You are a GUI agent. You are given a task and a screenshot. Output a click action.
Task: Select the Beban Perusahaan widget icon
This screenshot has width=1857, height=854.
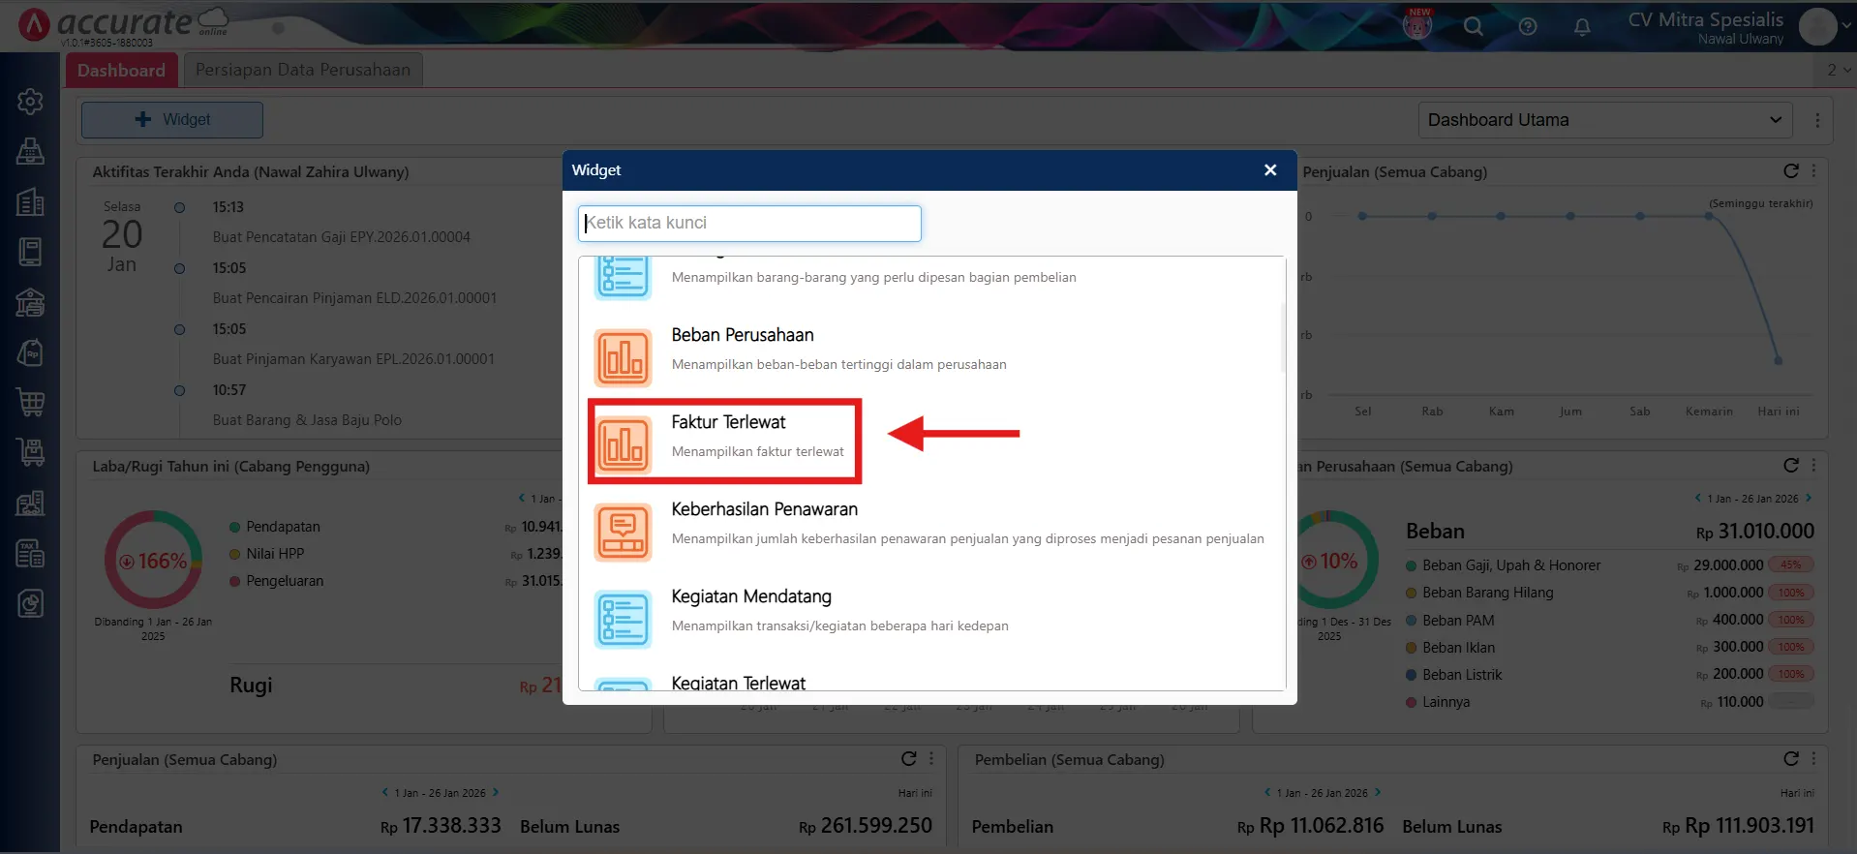tap(623, 357)
